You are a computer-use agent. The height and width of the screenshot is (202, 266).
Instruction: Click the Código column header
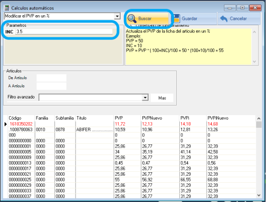[21, 118]
